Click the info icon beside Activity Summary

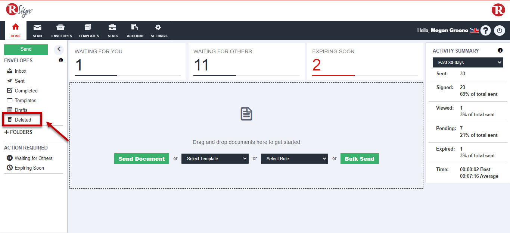tap(500, 51)
